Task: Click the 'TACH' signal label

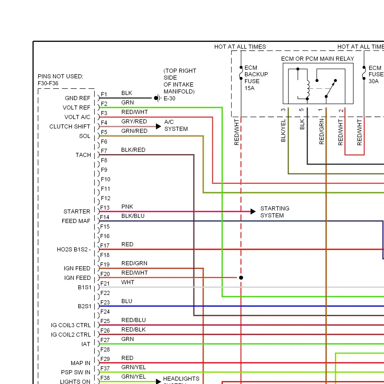Action: pyautogui.click(x=83, y=155)
